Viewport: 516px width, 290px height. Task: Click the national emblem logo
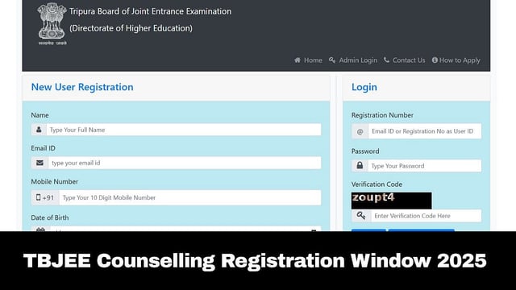52,23
